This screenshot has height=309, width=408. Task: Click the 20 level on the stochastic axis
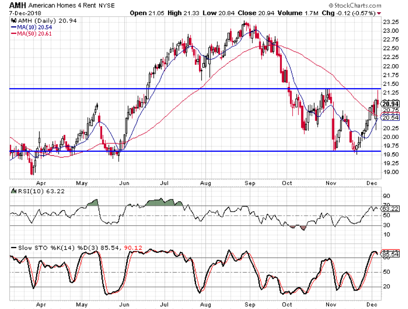coord(386,287)
